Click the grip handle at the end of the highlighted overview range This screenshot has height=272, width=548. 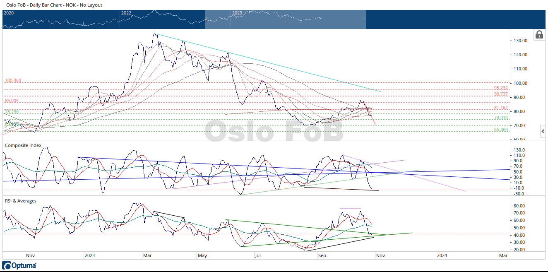coord(364,19)
